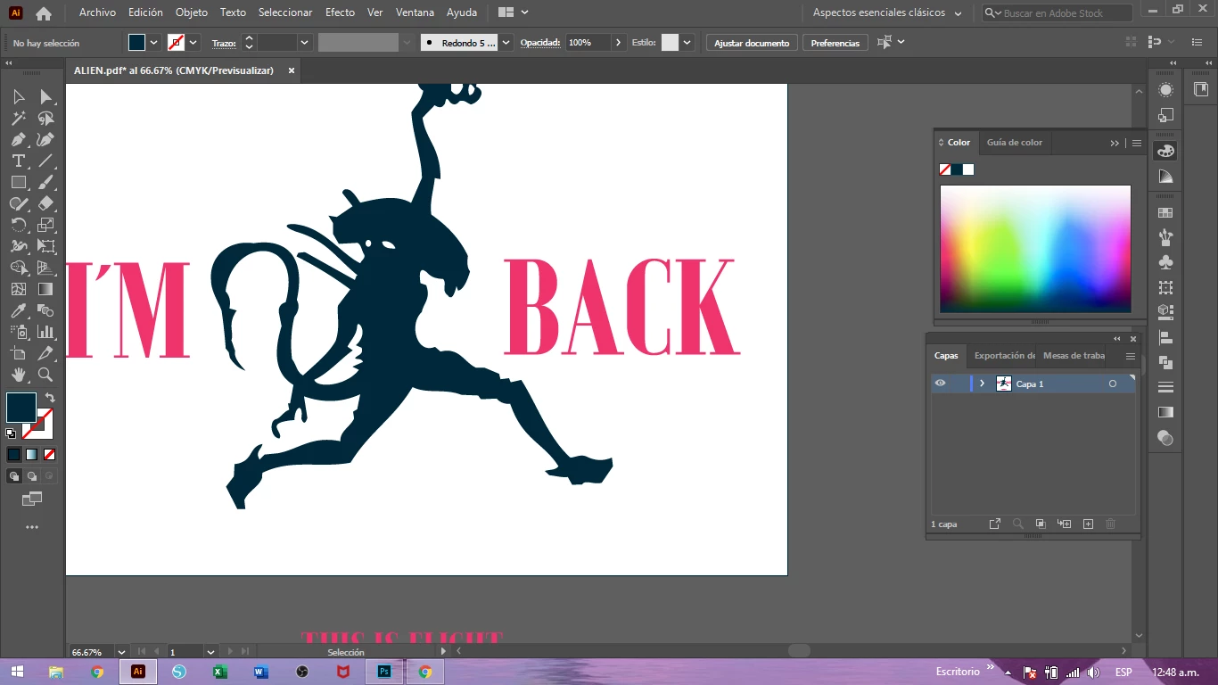Screen dimensions: 1218x685
Task: Select the Rectangle tool
Action: coord(19,182)
